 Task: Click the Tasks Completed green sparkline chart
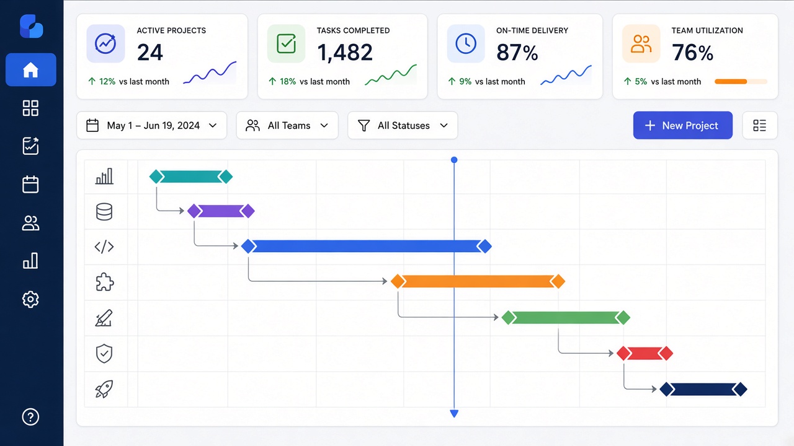[391, 74]
